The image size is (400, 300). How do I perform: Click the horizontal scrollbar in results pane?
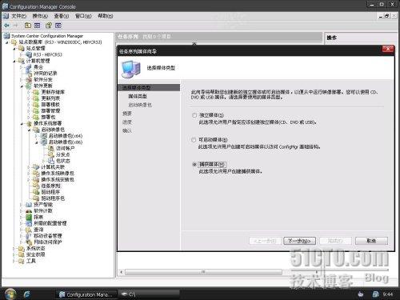point(203,272)
